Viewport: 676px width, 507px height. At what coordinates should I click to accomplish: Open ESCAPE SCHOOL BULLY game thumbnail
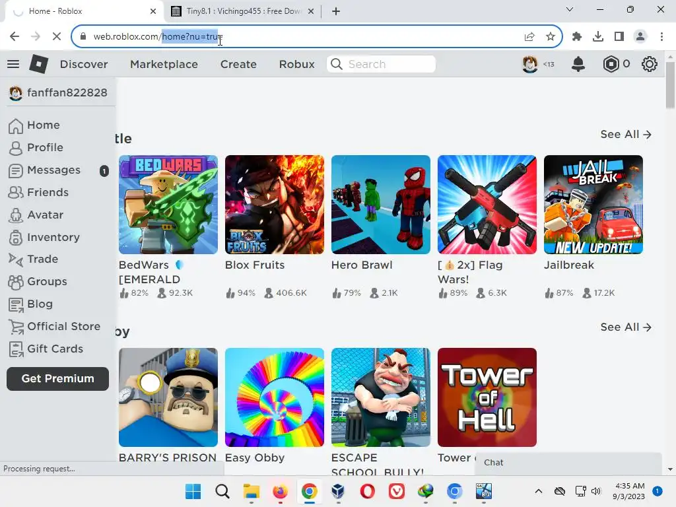381,397
